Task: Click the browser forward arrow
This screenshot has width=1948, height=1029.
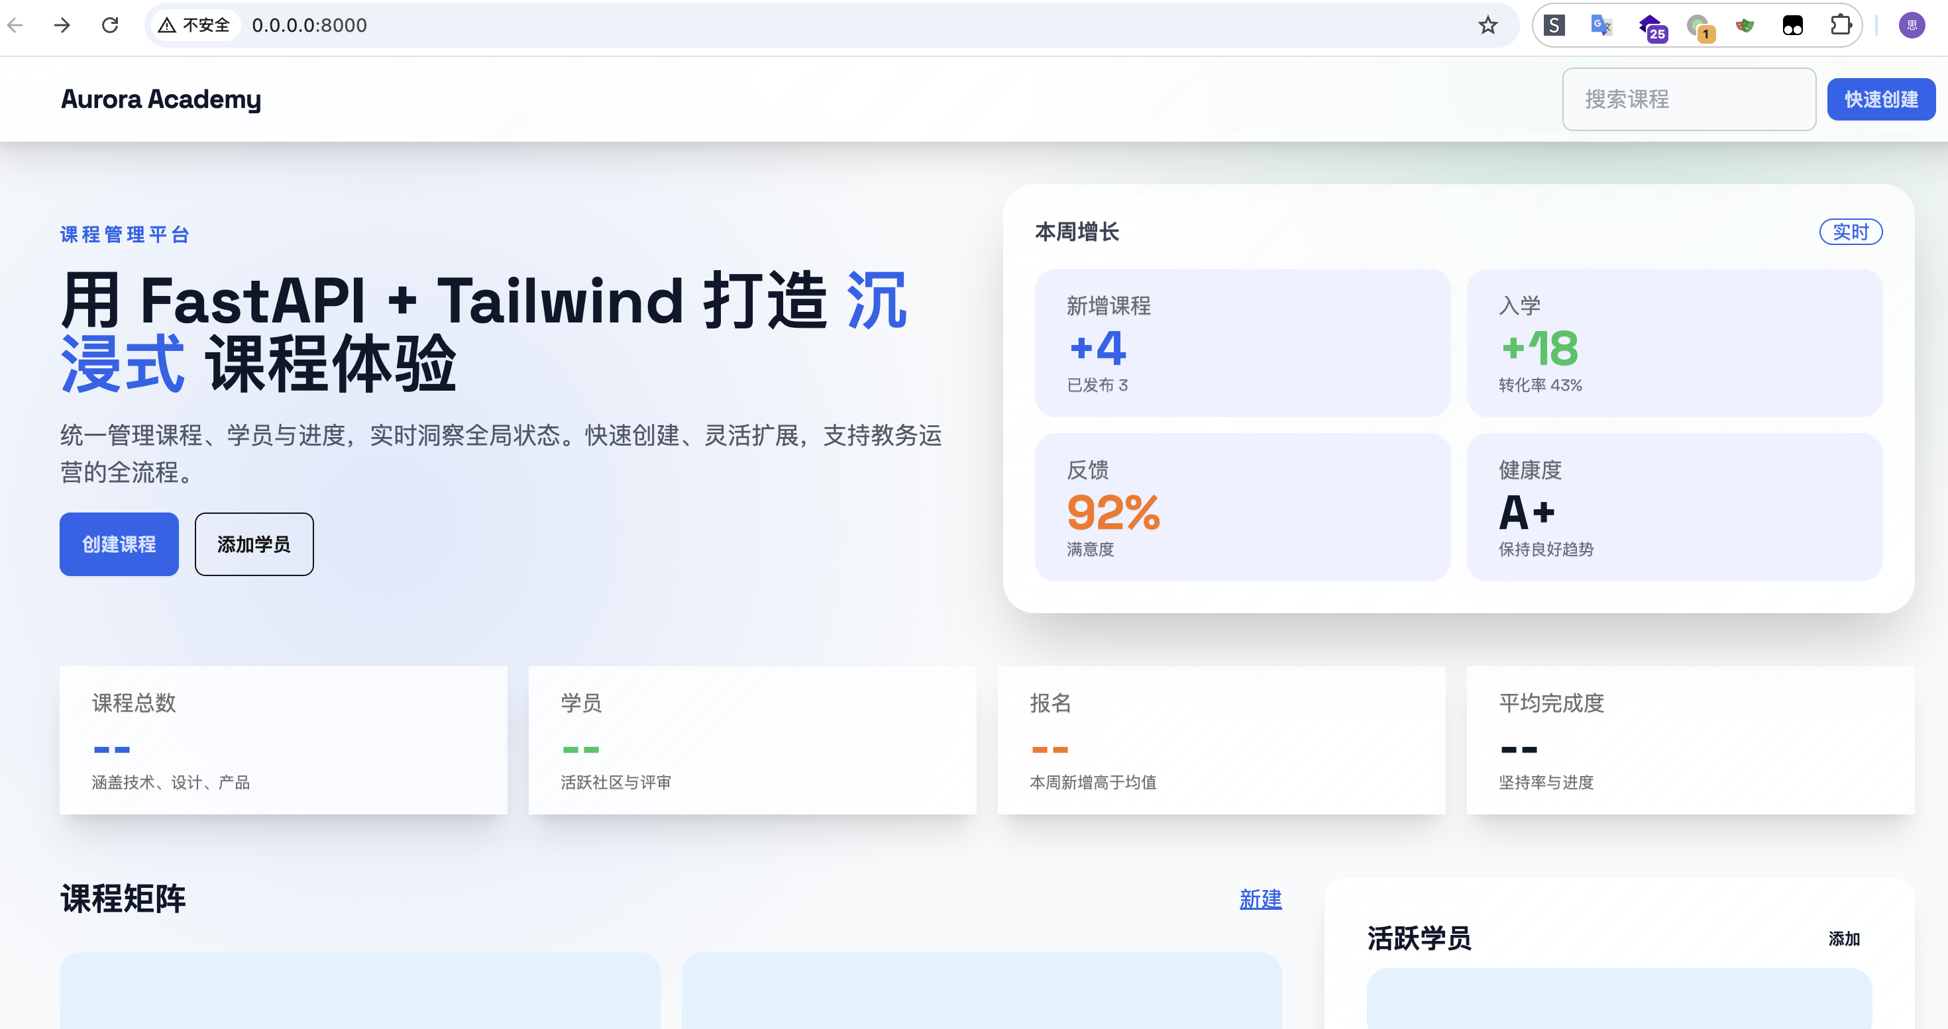Action: pyautogui.click(x=63, y=25)
